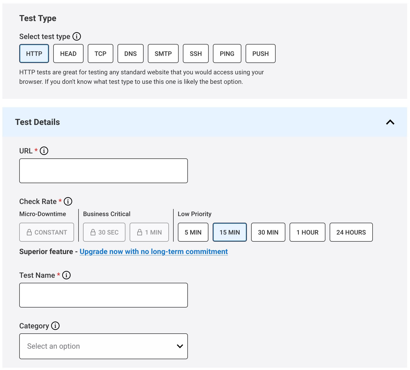Click the Test Name input box
This screenshot has width=410, height=370.
103,295
